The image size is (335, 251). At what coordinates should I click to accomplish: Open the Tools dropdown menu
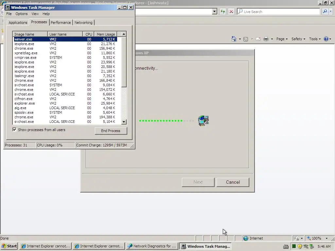315,39
